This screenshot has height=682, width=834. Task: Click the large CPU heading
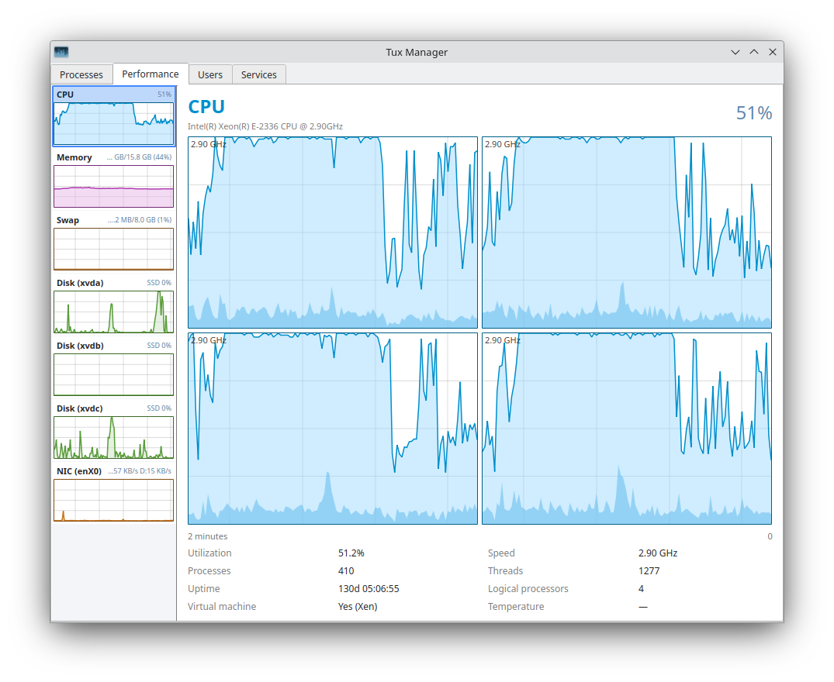[x=206, y=107]
